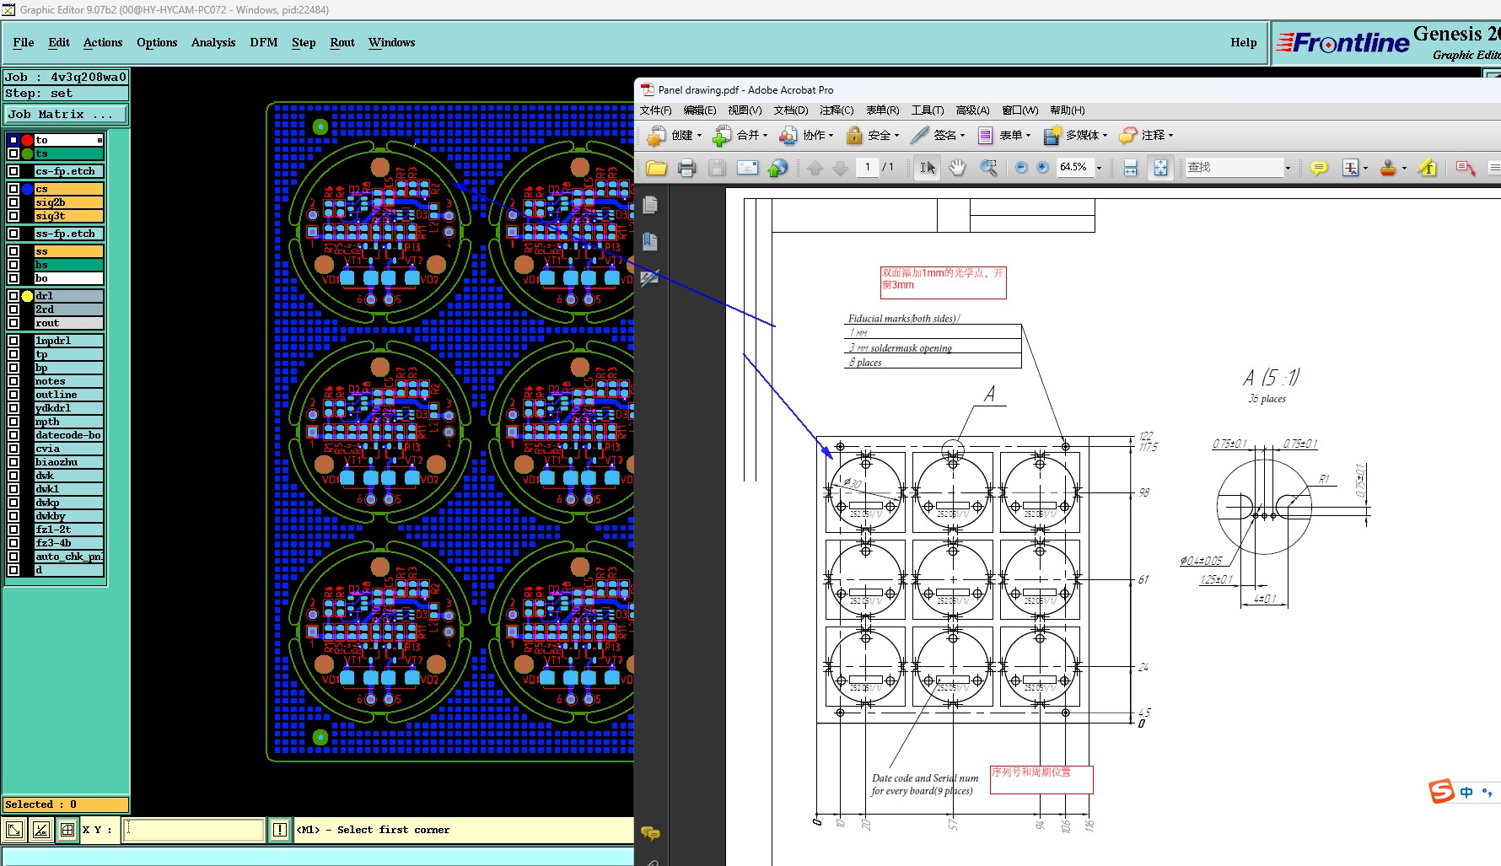Open 工具(T) menu in Acrobat

[x=928, y=110]
